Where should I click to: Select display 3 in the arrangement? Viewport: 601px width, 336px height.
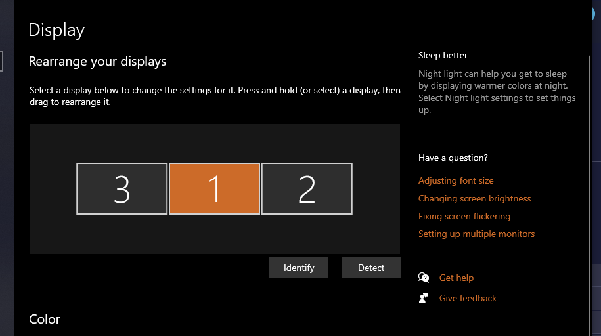[x=122, y=189]
